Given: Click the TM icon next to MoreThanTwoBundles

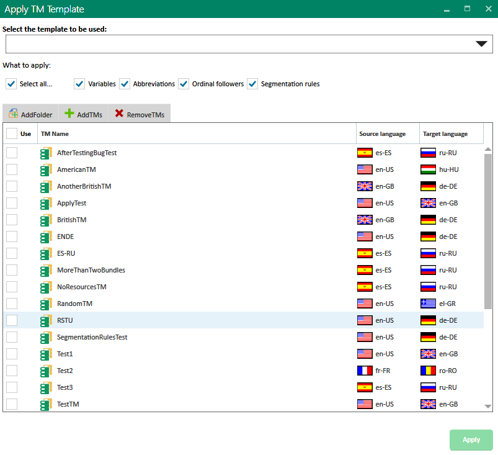Looking at the screenshot, I should click(x=46, y=270).
